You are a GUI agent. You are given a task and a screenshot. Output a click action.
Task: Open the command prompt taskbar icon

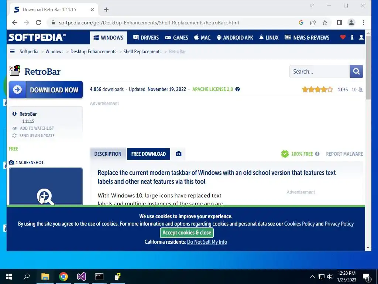click(99, 277)
